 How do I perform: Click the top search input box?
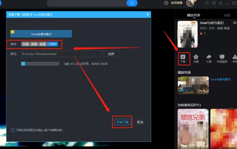(x=87, y=3)
